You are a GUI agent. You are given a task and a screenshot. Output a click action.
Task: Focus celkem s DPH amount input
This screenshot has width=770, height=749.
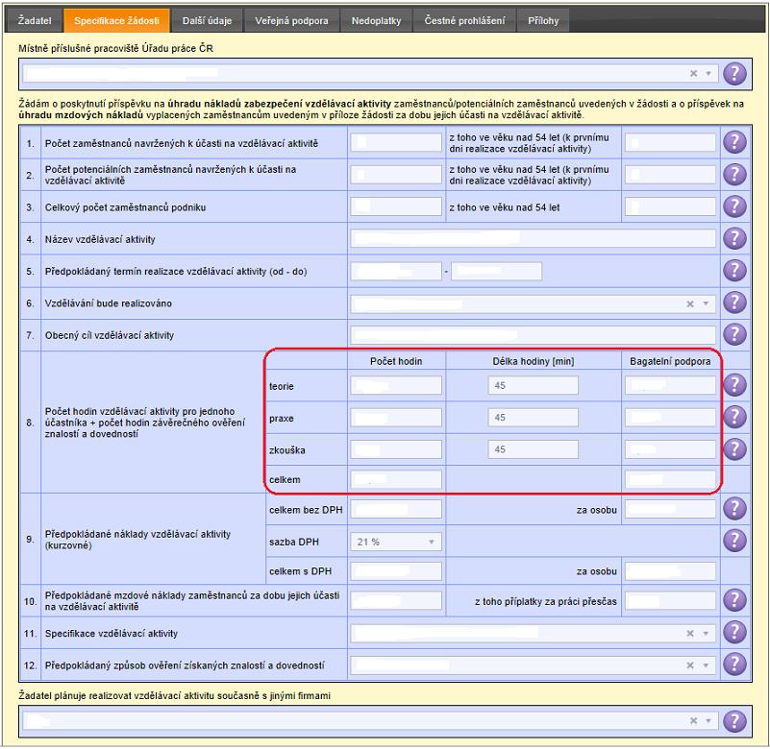[396, 571]
